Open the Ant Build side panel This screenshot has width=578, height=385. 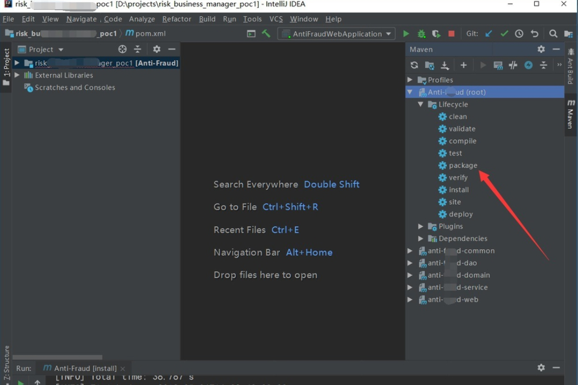(x=571, y=71)
